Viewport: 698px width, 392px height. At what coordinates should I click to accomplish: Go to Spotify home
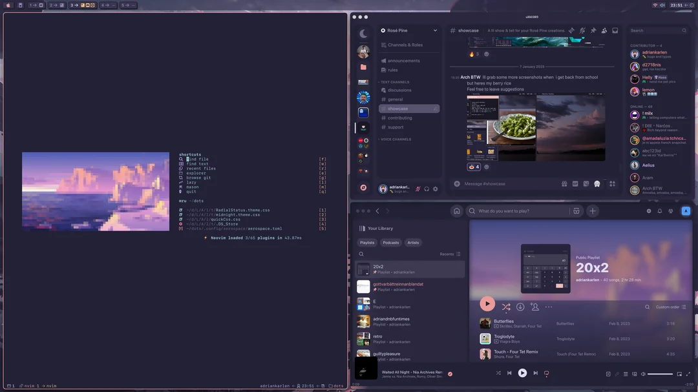[456, 211]
